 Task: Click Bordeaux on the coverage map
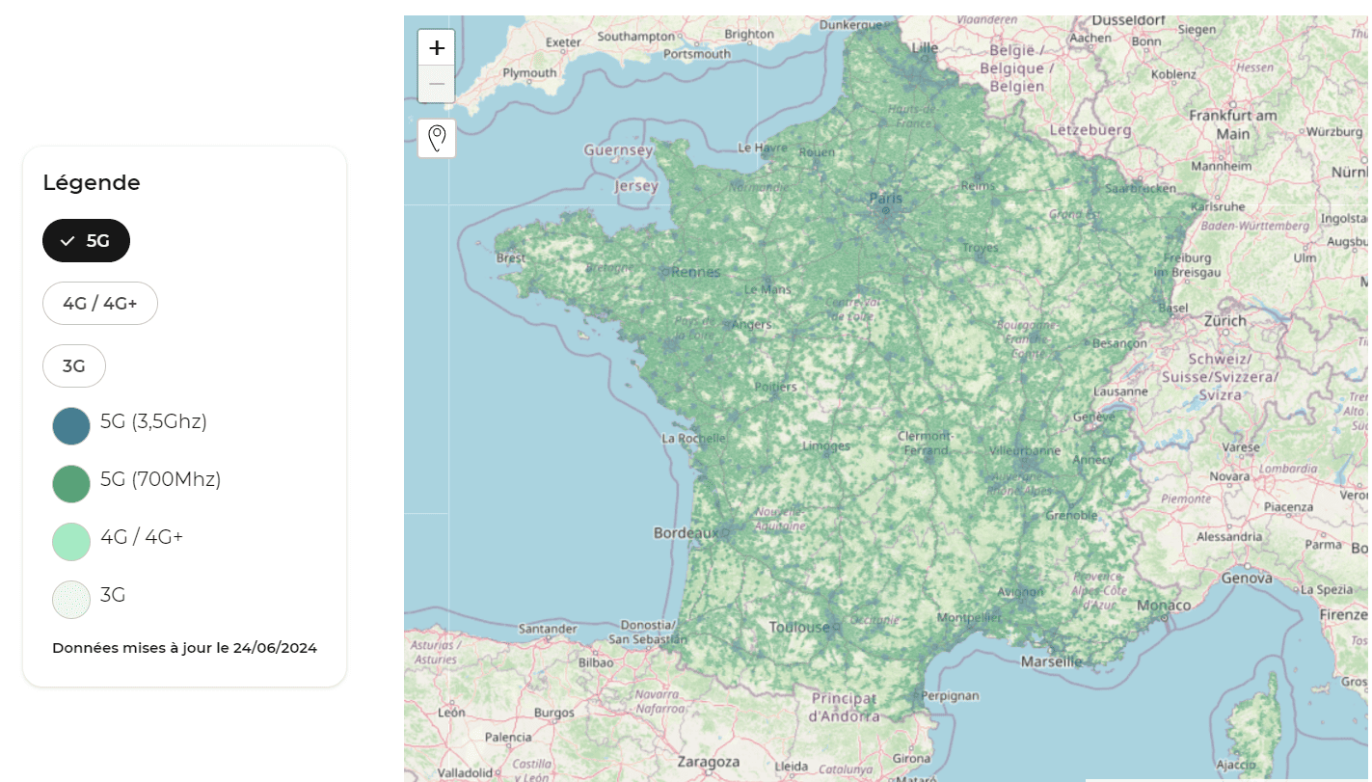coord(686,532)
